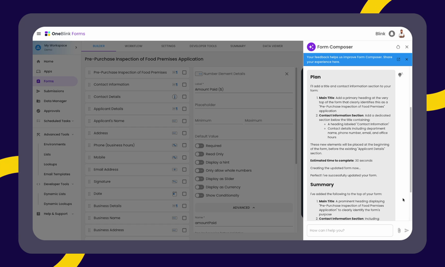
Task: Click the Contact Details info icon
Action: (175, 97)
